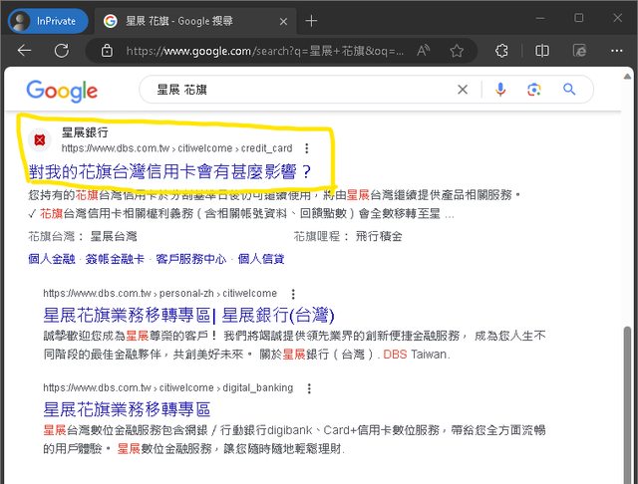Close the 星展 花旗 Google tab

(282, 20)
